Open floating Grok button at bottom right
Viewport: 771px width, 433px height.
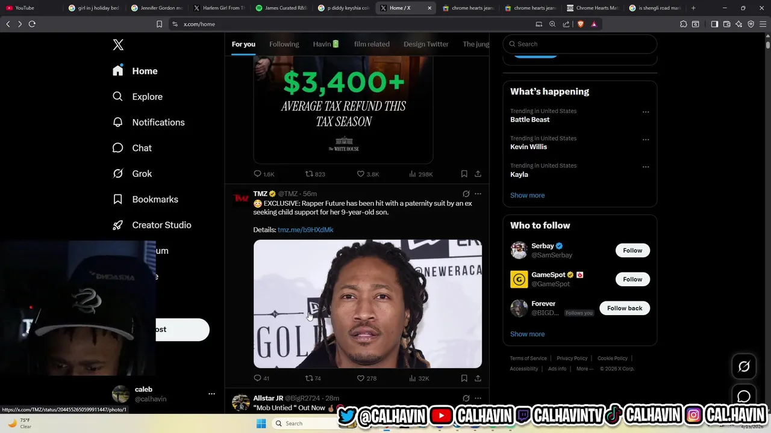744,366
